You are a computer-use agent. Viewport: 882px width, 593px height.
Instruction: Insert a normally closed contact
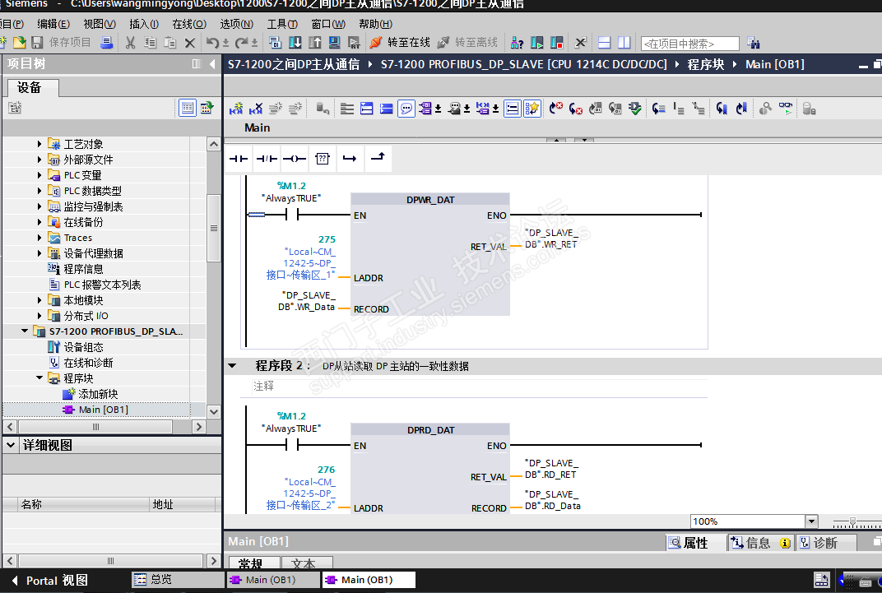pos(267,159)
